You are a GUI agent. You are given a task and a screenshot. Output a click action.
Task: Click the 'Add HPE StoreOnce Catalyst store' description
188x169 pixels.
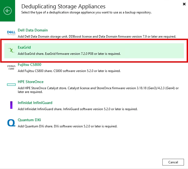coord(98,90)
